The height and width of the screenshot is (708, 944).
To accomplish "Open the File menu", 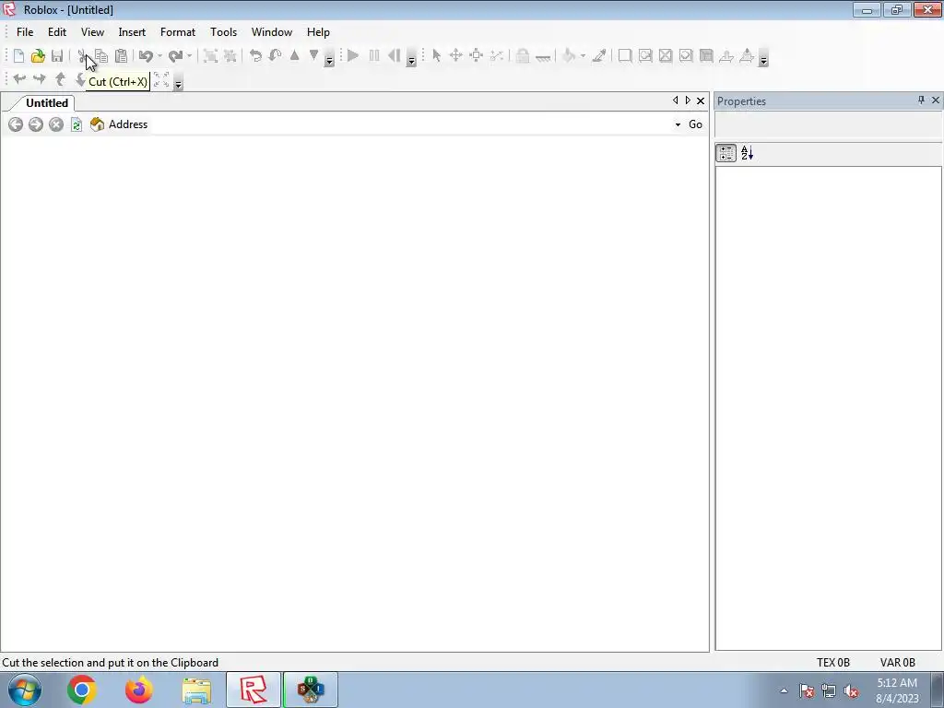I will [x=25, y=32].
